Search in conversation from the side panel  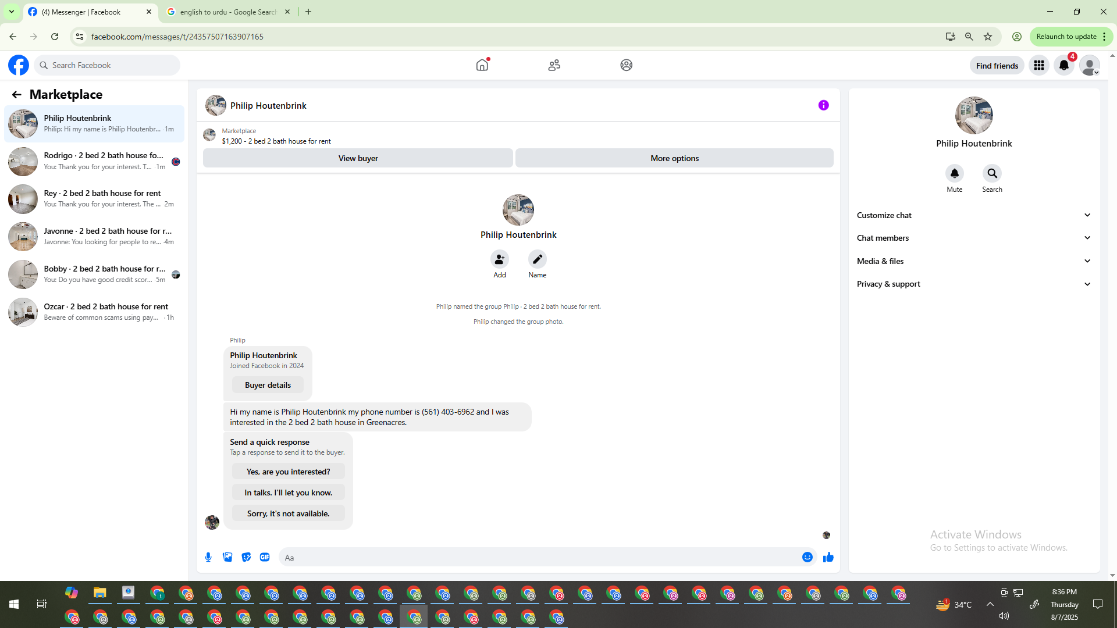click(993, 173)
